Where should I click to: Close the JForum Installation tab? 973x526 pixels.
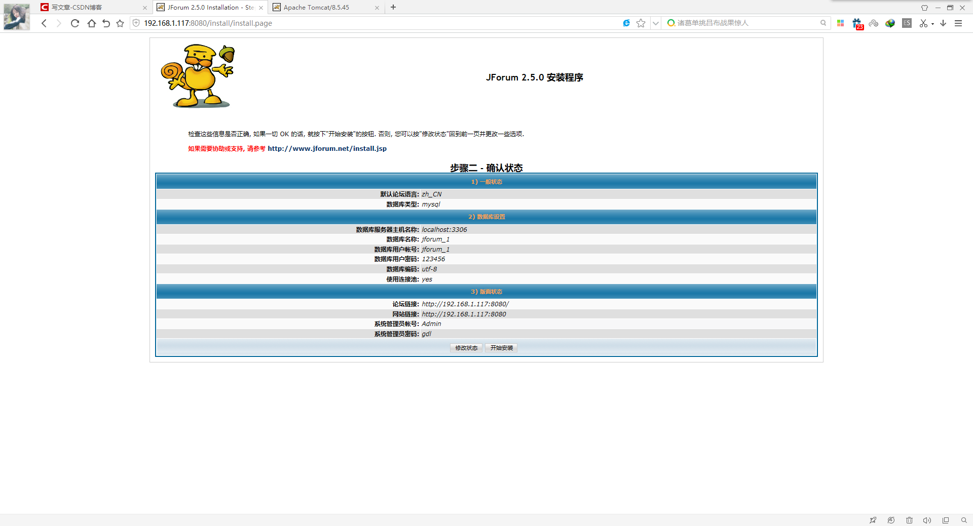261,8
